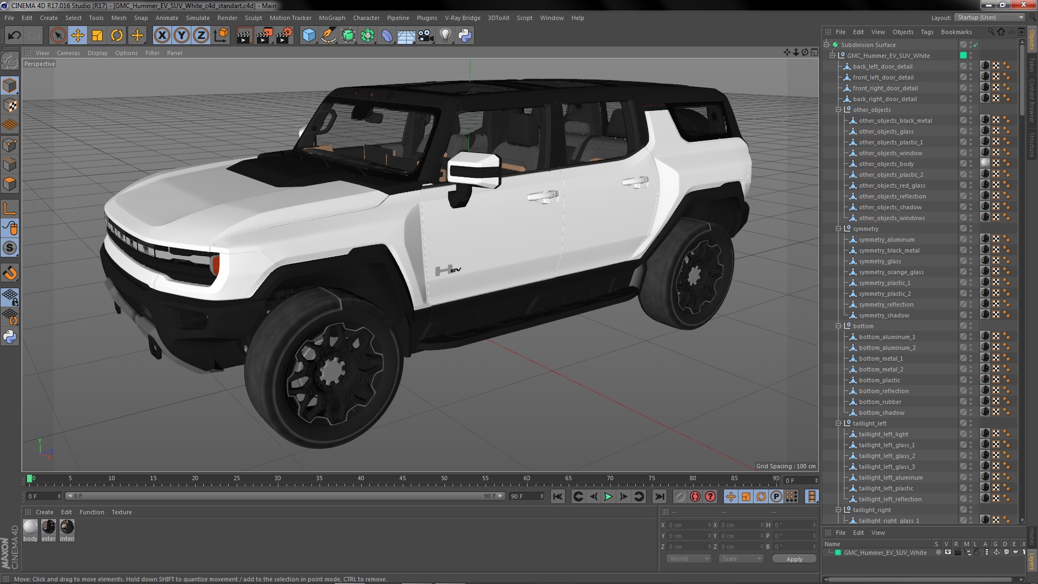Open the Sculpt menu

[253, 18]
